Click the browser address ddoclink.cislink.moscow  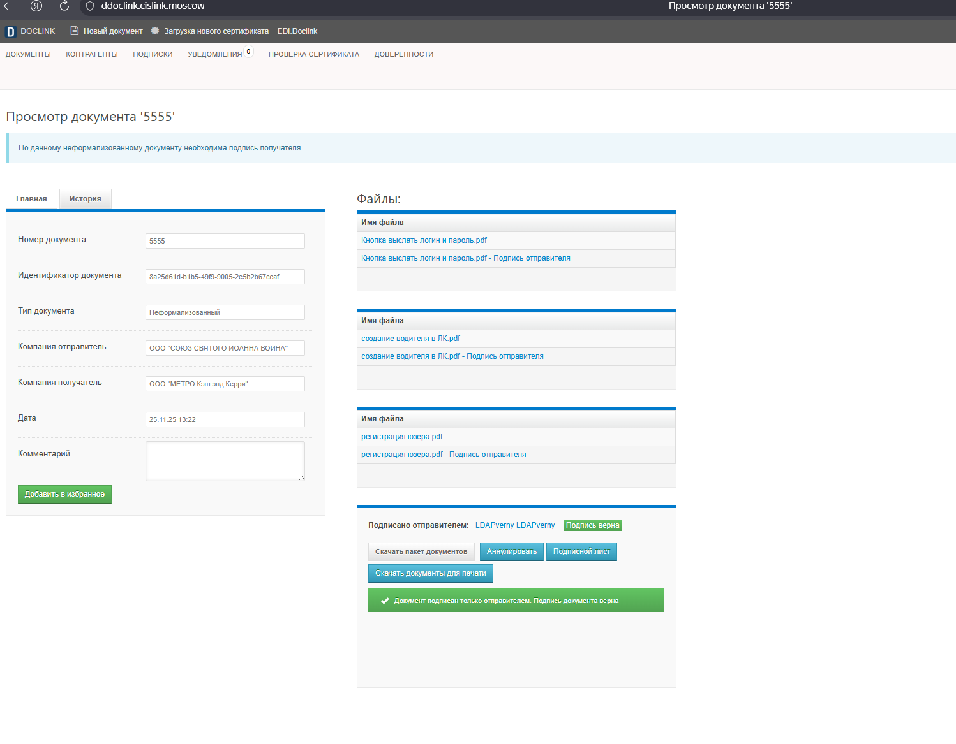(x=153, y=6)
